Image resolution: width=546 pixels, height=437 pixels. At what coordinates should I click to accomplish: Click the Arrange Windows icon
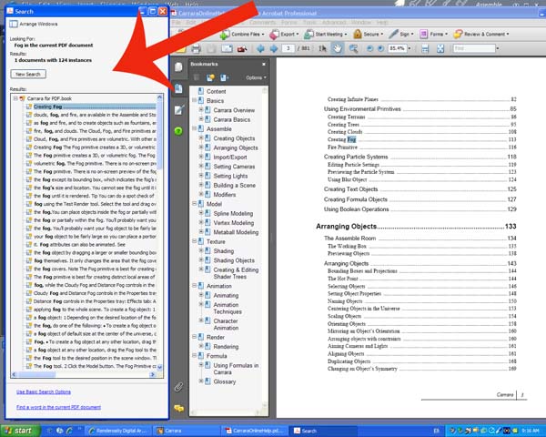tap(14, 24)
